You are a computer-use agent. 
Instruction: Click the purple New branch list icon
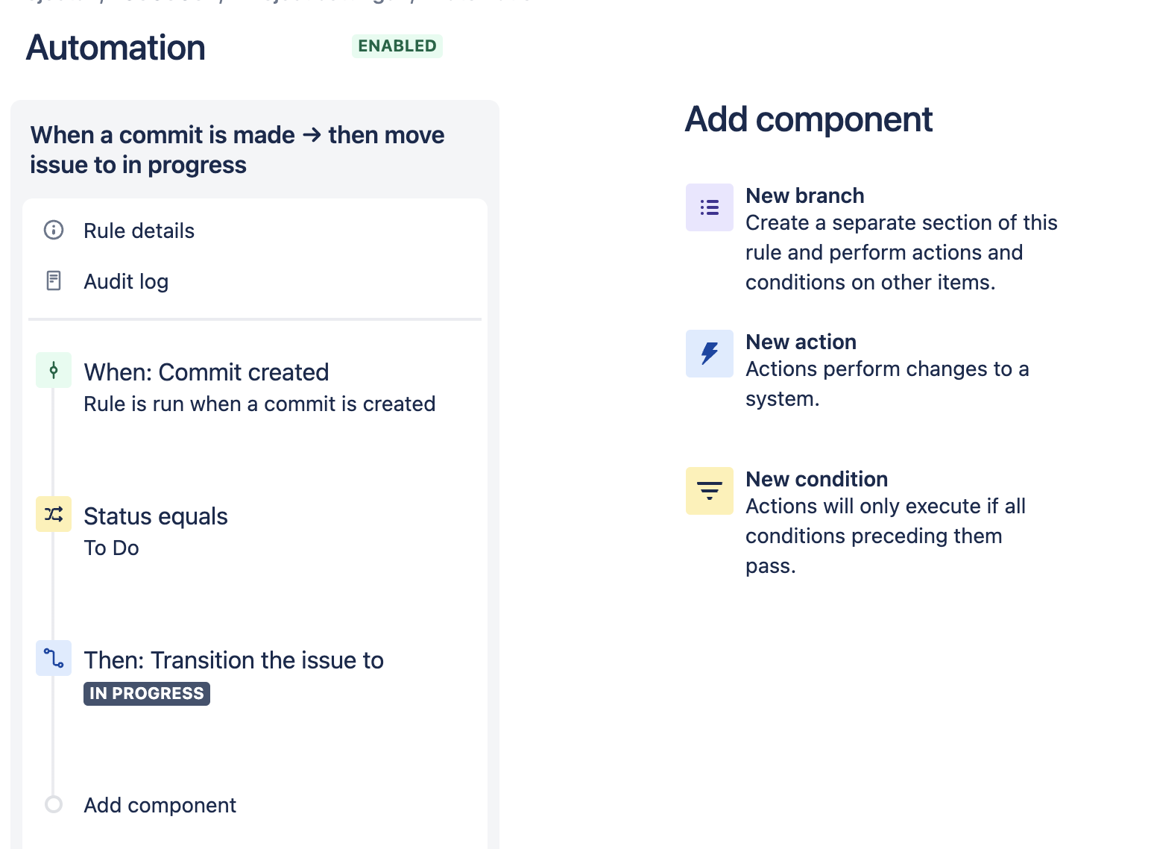click(x=710, y=207)
